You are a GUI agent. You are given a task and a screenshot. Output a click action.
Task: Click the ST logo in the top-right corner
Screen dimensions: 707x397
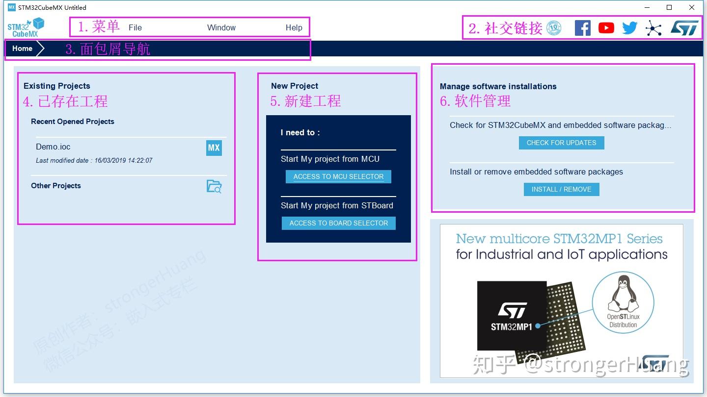(x=685, y=28)
